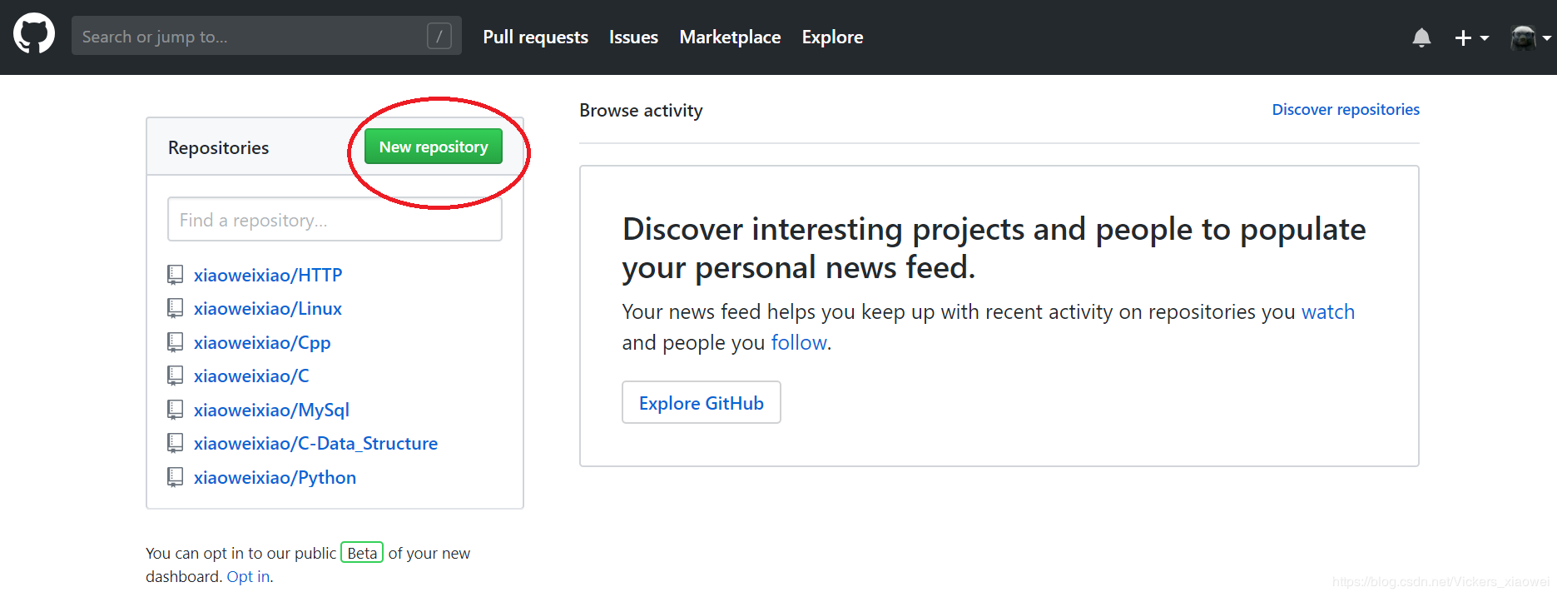
Task: Click the New repository button
Action: point(434,147)
